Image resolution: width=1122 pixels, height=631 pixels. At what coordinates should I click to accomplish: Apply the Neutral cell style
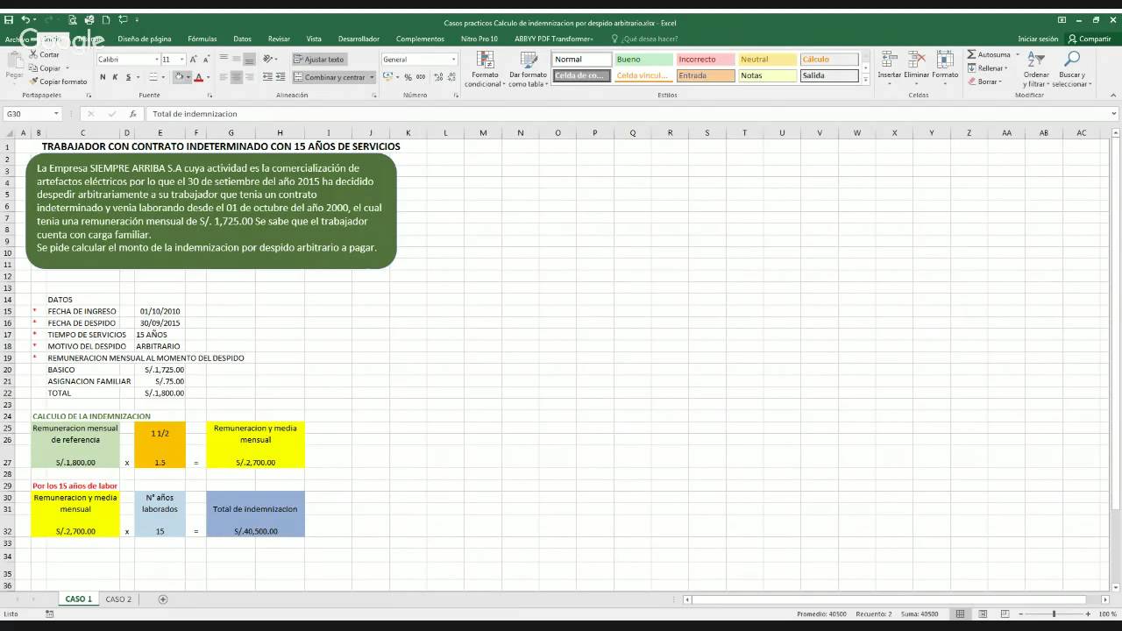tap(767, 60)
